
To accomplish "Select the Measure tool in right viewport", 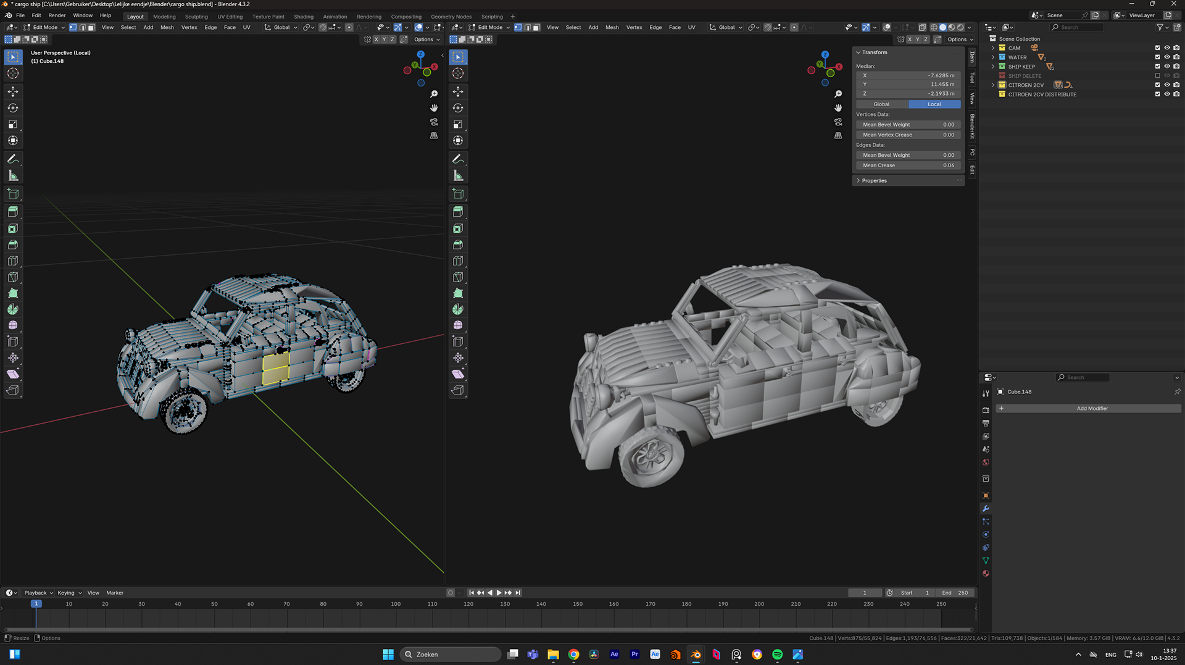I will pos(458,176).
